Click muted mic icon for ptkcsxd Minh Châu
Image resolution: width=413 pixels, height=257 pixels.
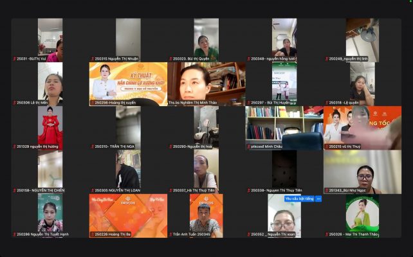[248, 146]
